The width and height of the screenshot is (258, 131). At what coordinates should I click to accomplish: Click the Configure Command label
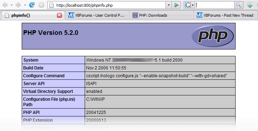coord(44,76)
